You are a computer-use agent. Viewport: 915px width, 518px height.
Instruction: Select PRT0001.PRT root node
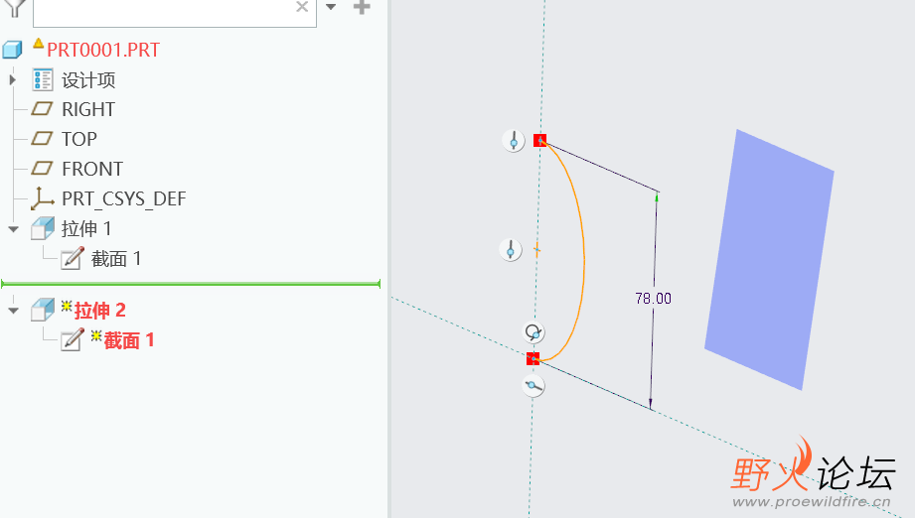coord(103,50)
